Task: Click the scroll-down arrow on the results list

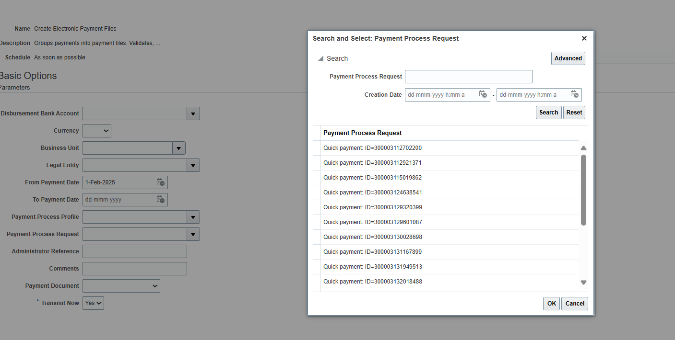Action: (x=583, y=283)
